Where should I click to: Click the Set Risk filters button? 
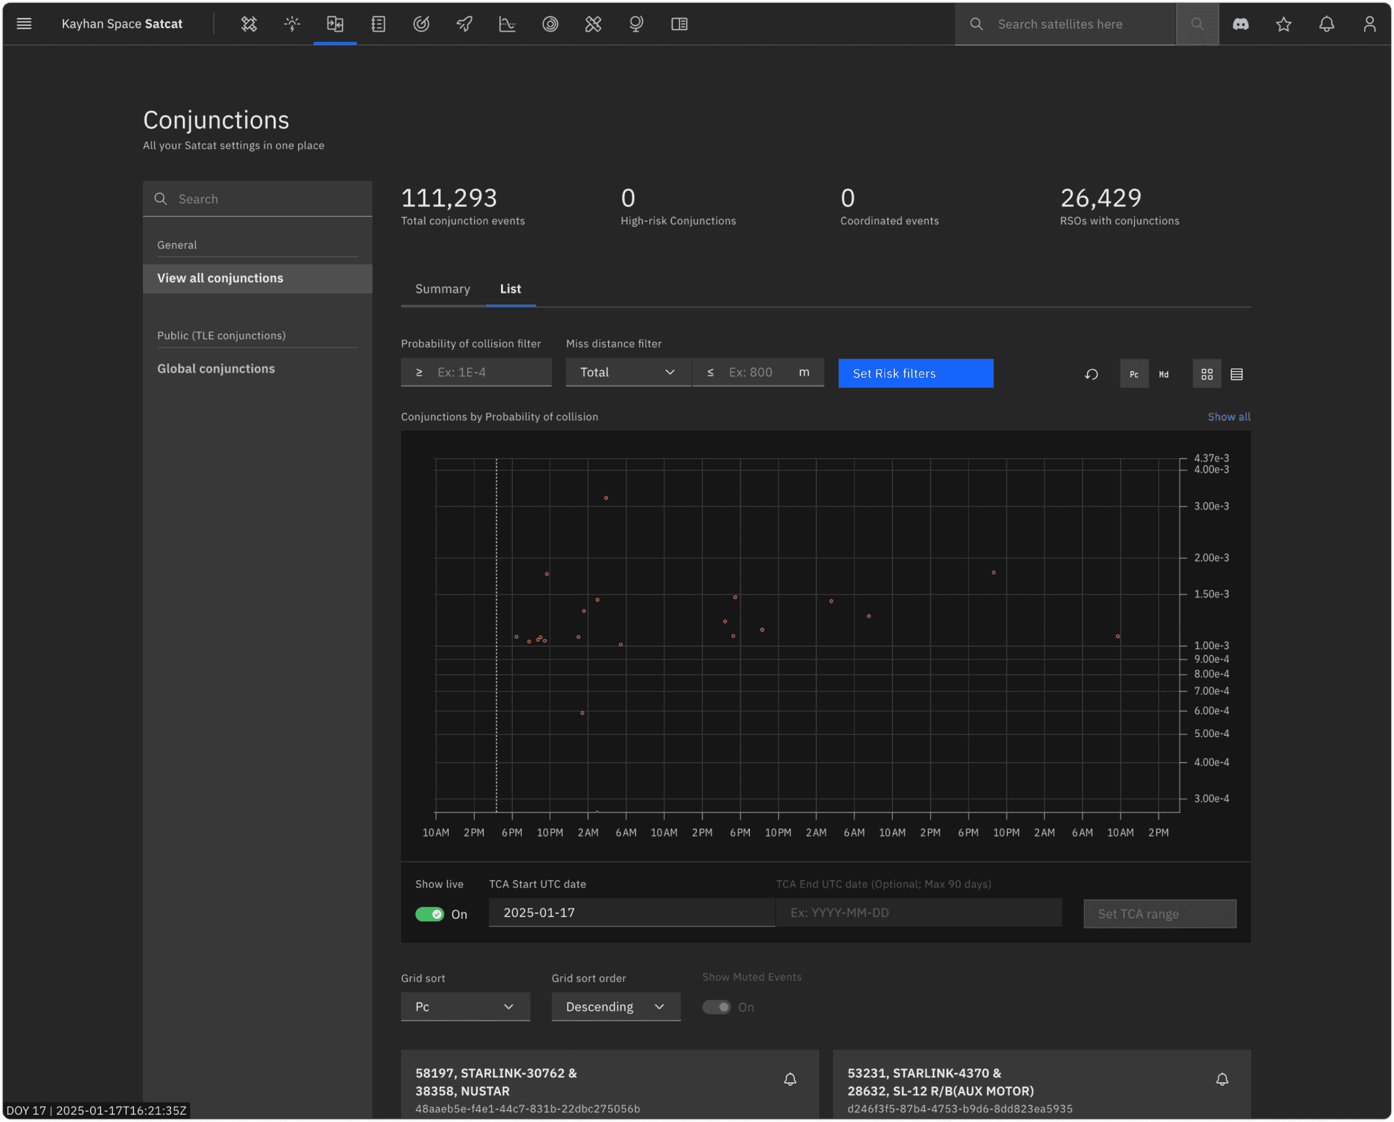pyautogui.click(x=916, y=374)
